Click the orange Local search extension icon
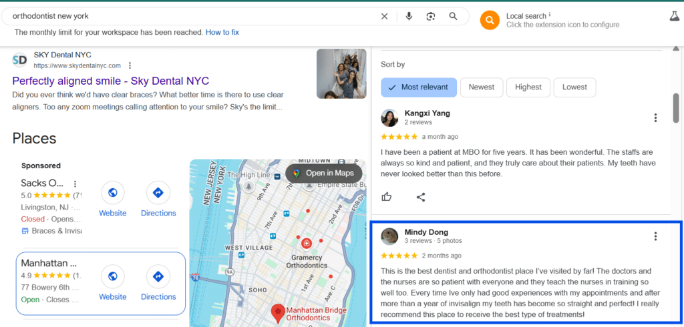 click(x=490, y=19)
